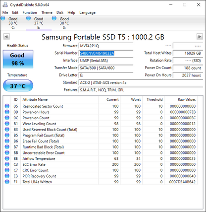Open the Function menu
The height and width of the screenshot is (212, 206).
click(30, 12)
